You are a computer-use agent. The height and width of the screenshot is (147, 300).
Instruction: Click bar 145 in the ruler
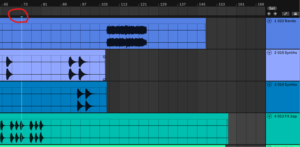coord(202,4)
